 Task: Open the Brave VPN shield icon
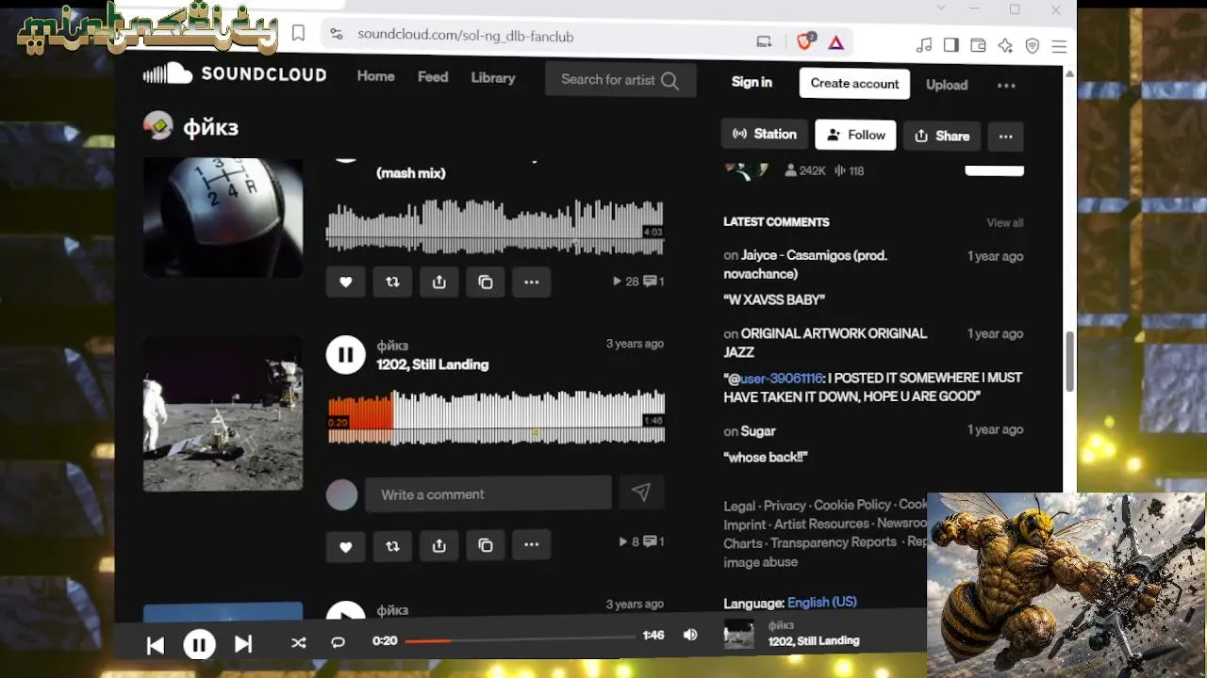(1033, 45)
